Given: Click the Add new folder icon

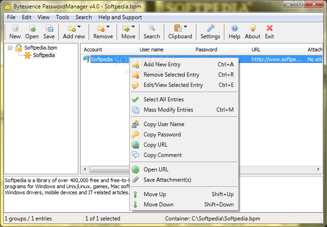Looking at the screenshot, I should click(72, 28).
